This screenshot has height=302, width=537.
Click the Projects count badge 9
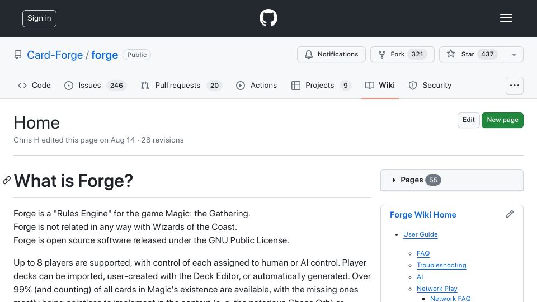point(346,85)
